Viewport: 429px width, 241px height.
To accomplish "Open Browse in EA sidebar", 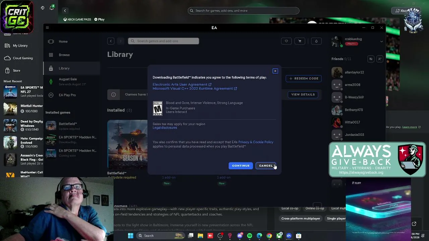I will tap(72, 55).
